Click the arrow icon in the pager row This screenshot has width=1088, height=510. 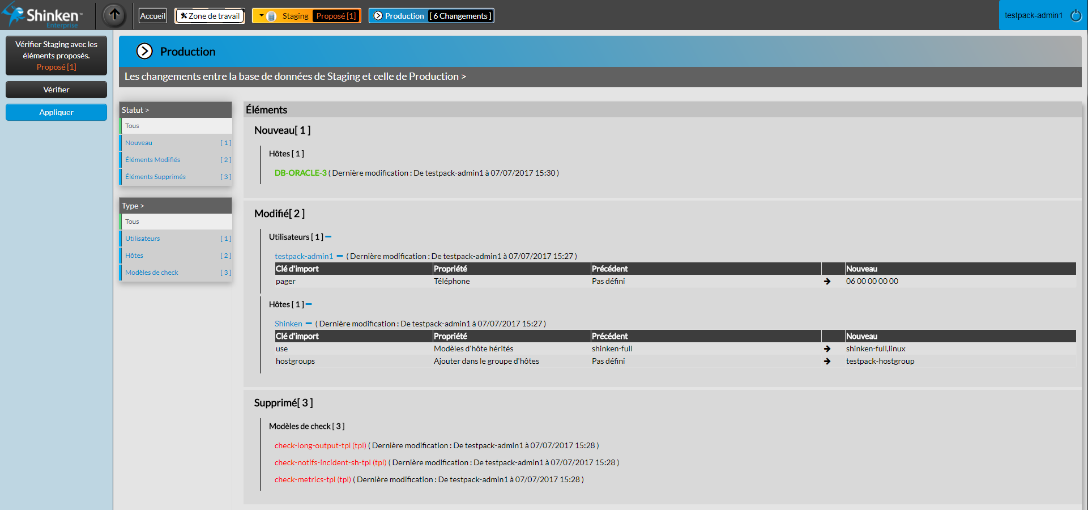(x=827, y=282)
